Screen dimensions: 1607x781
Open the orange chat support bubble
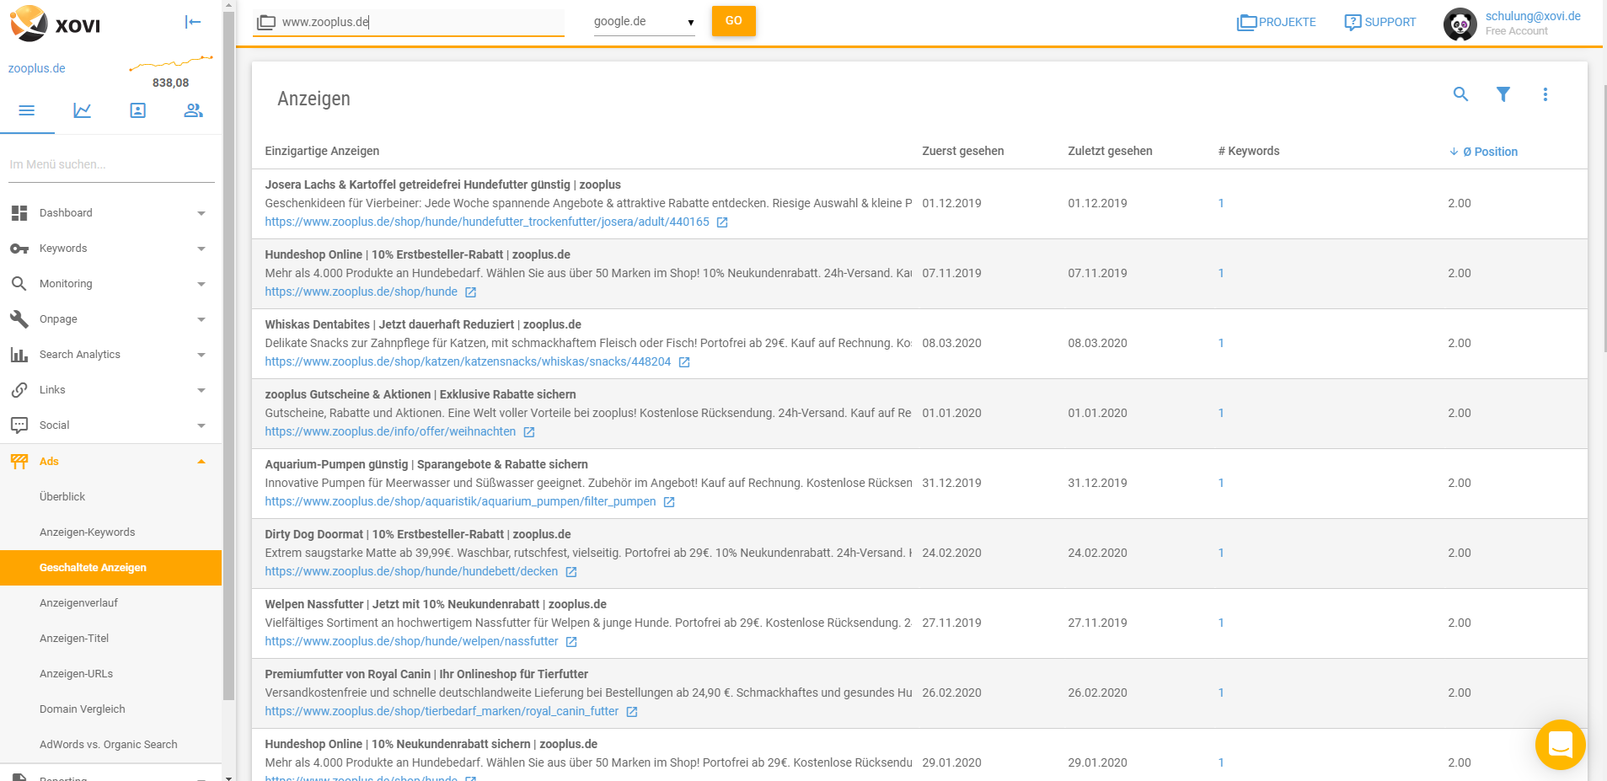(1561, 745)
